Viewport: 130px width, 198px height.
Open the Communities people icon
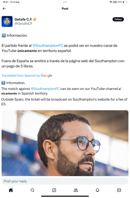coord(76,190)
